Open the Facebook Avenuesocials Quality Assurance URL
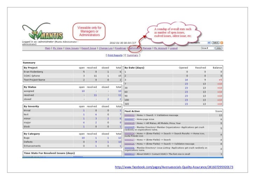This screenshot has height=180, width=255. (x=174, y=167)
